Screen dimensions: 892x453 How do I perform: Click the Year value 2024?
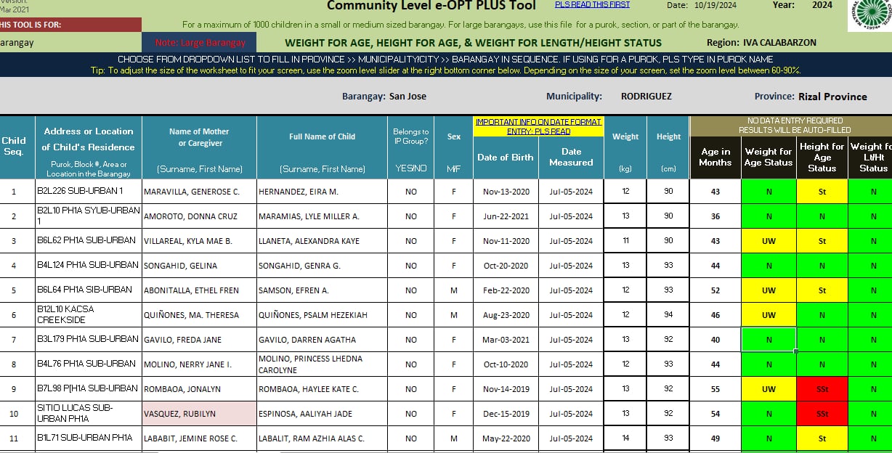(822, 5)
